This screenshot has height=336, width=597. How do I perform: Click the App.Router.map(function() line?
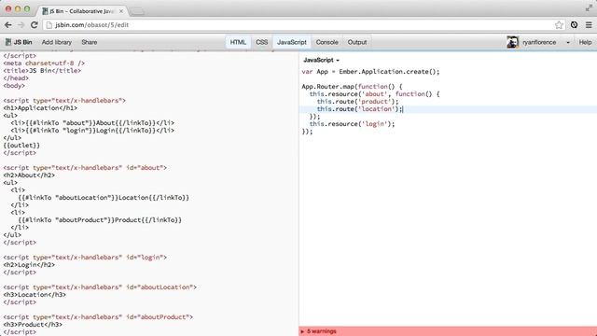tap(352, 87)
